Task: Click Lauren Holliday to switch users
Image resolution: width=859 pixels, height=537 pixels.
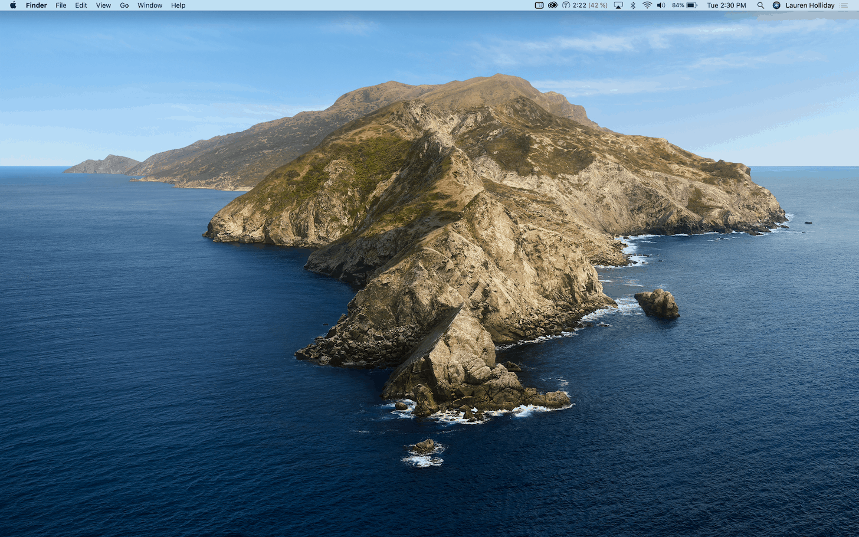Action: pyautogui.click(x=809, y=5)
